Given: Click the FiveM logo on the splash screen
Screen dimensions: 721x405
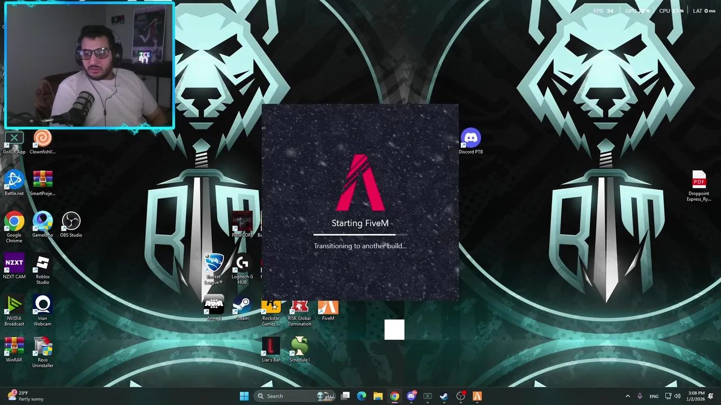Looking at the screenshot, I should 360,182.
